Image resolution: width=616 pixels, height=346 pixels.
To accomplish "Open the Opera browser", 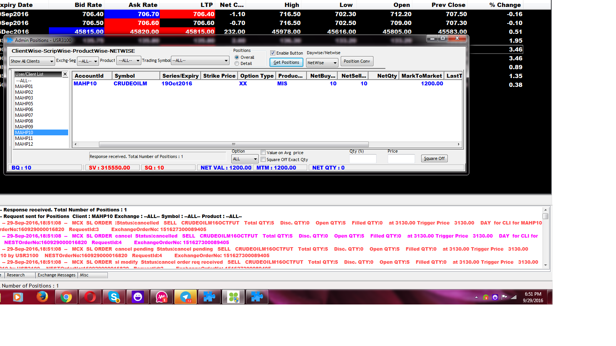I will tap(90, 297).
